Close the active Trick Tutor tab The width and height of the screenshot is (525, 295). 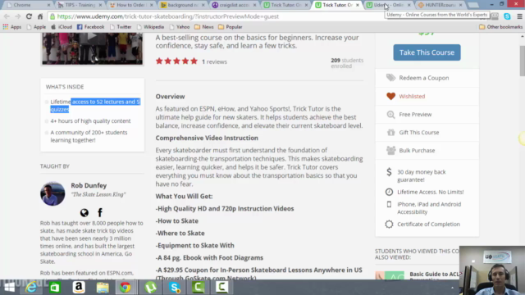click(x=358, y=5)
